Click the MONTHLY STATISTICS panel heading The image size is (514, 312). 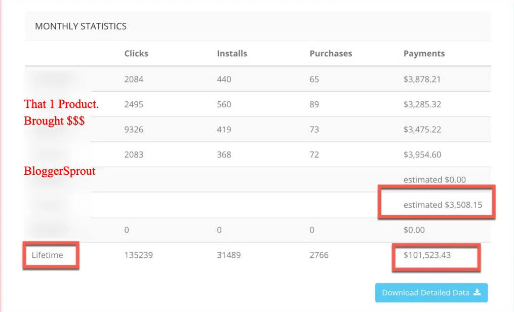(81, 26)
